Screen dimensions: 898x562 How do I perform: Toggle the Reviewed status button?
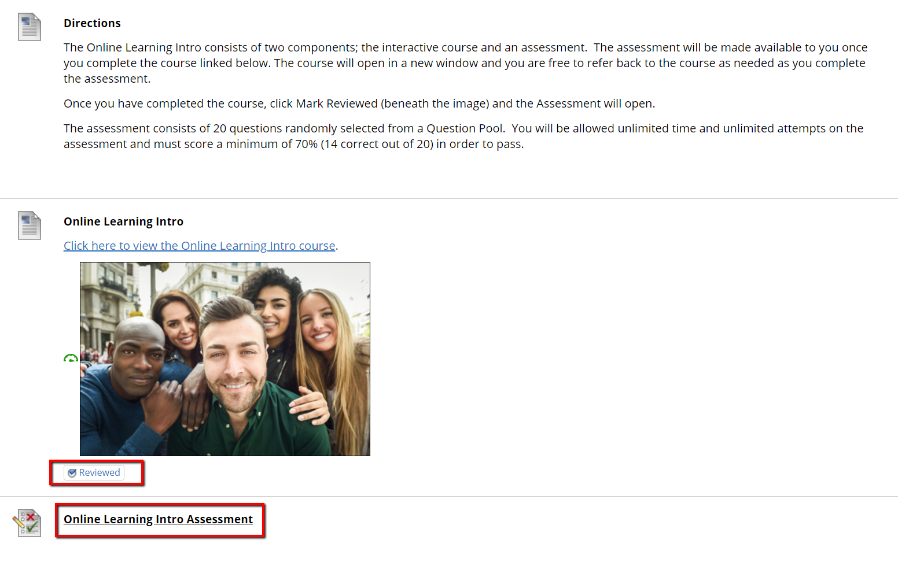94,473
